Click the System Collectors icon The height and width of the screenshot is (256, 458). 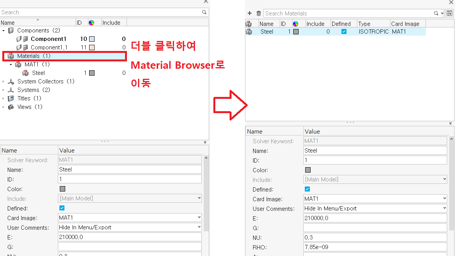tap(11, 81)
